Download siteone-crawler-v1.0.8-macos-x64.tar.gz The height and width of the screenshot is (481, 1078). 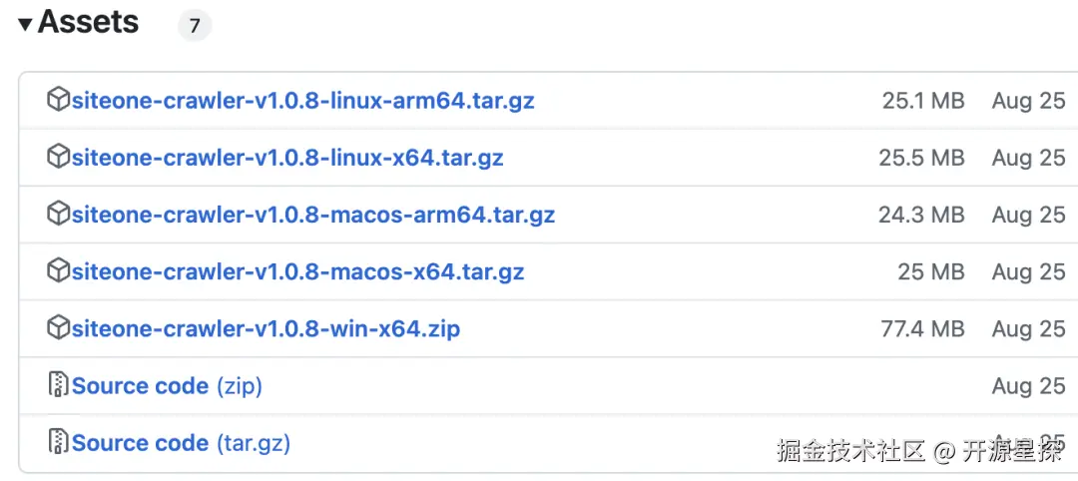(x=297, y=271)
